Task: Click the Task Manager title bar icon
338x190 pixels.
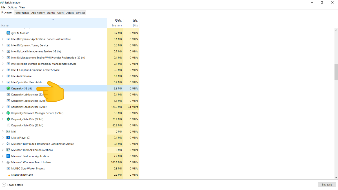Action: coord(2,3)
